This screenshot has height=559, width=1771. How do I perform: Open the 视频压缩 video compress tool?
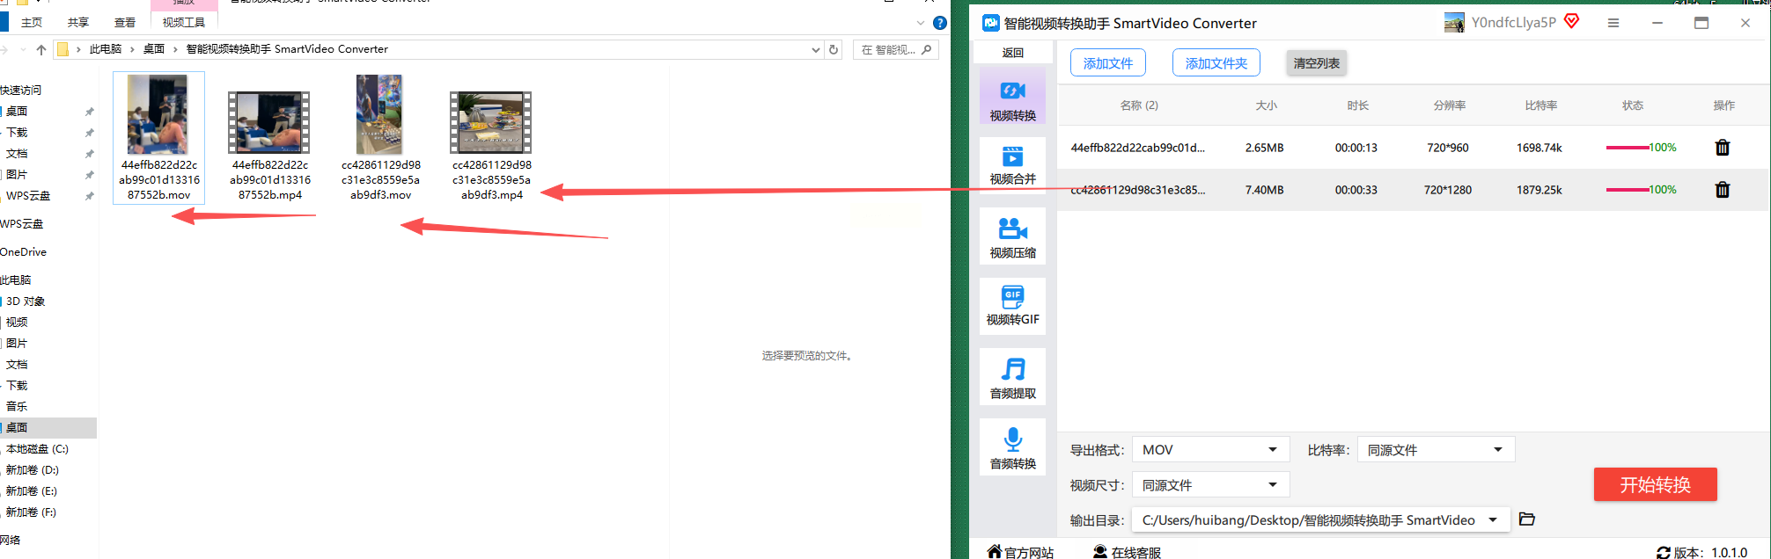1012,236
